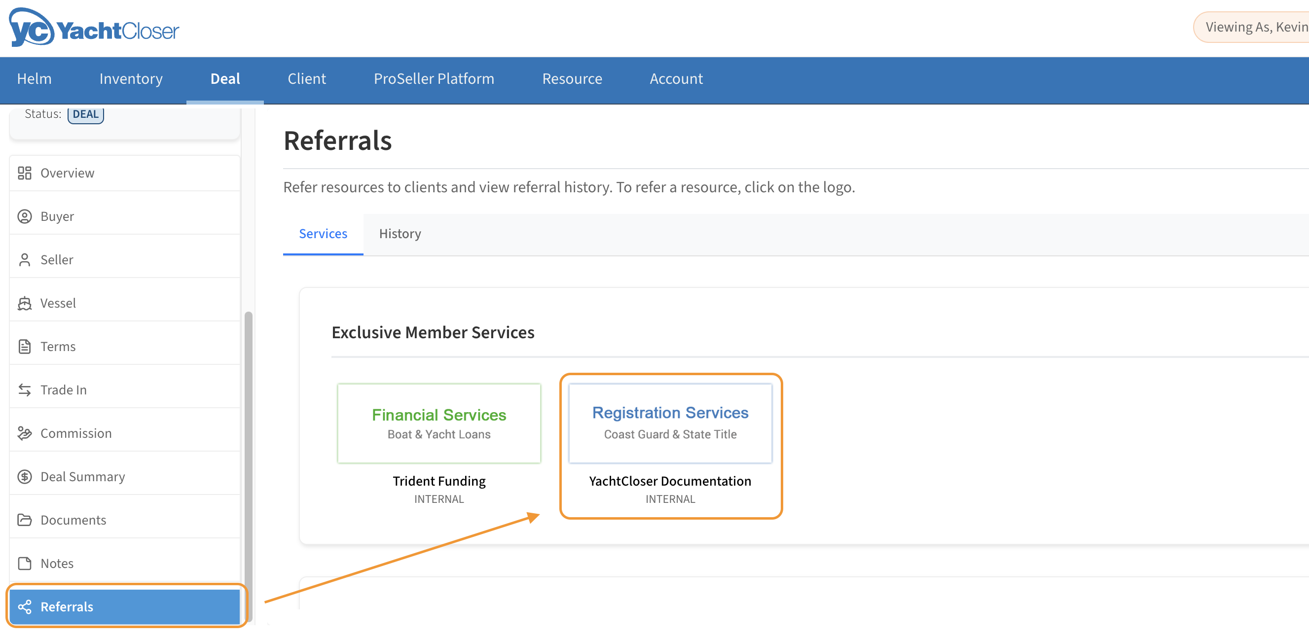Open the Account menu
The height and width of the screenshot is (636, 1309).
[676, 79]
